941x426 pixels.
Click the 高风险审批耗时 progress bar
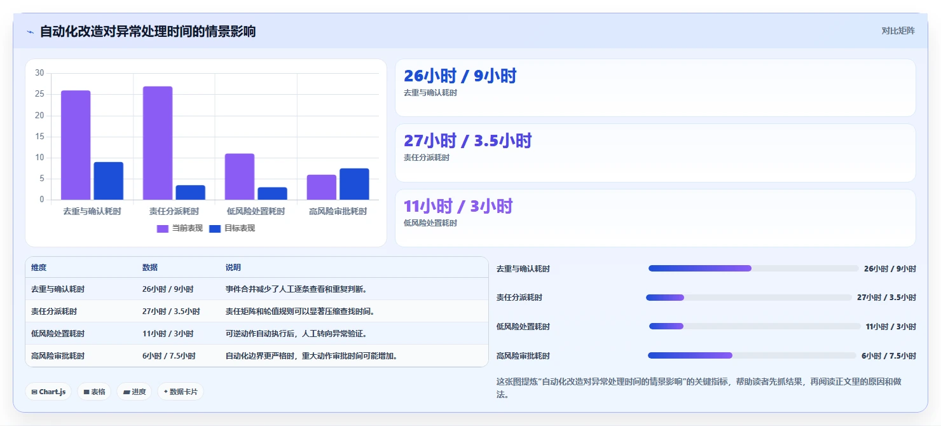pos(752,355)
